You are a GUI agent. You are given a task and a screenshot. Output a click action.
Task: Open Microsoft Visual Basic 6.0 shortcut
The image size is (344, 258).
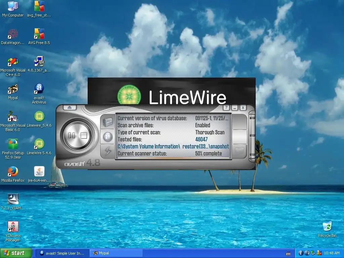[13, 121]
